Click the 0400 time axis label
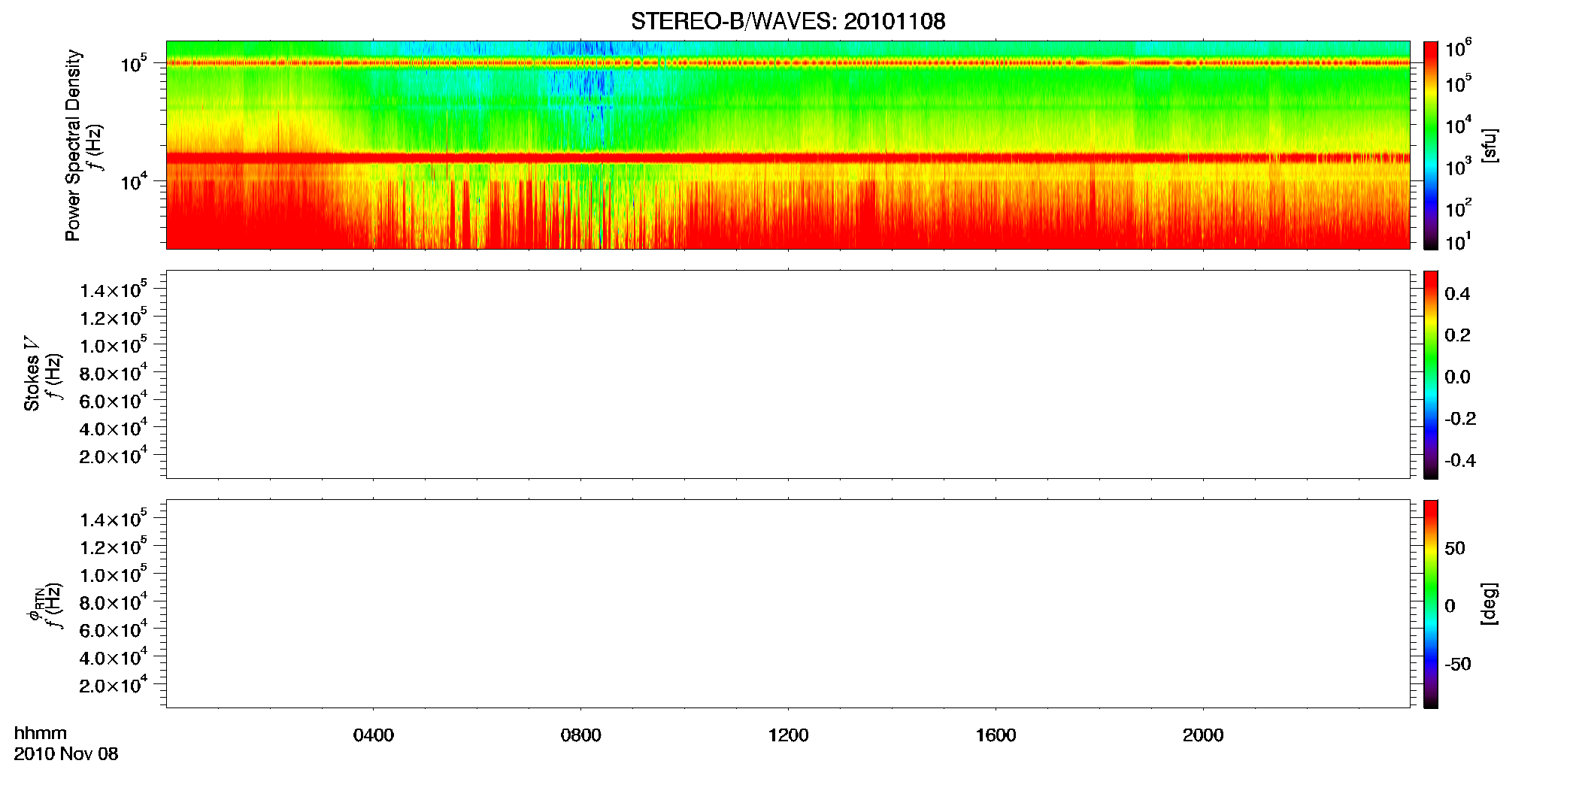 [x=374, y=735]
